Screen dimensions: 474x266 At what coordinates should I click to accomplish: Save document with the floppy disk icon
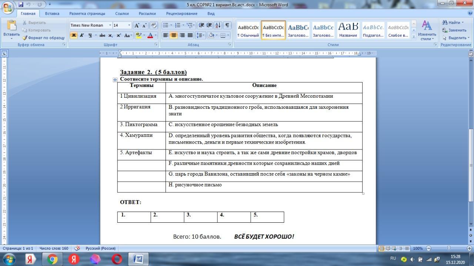[21, 4]
